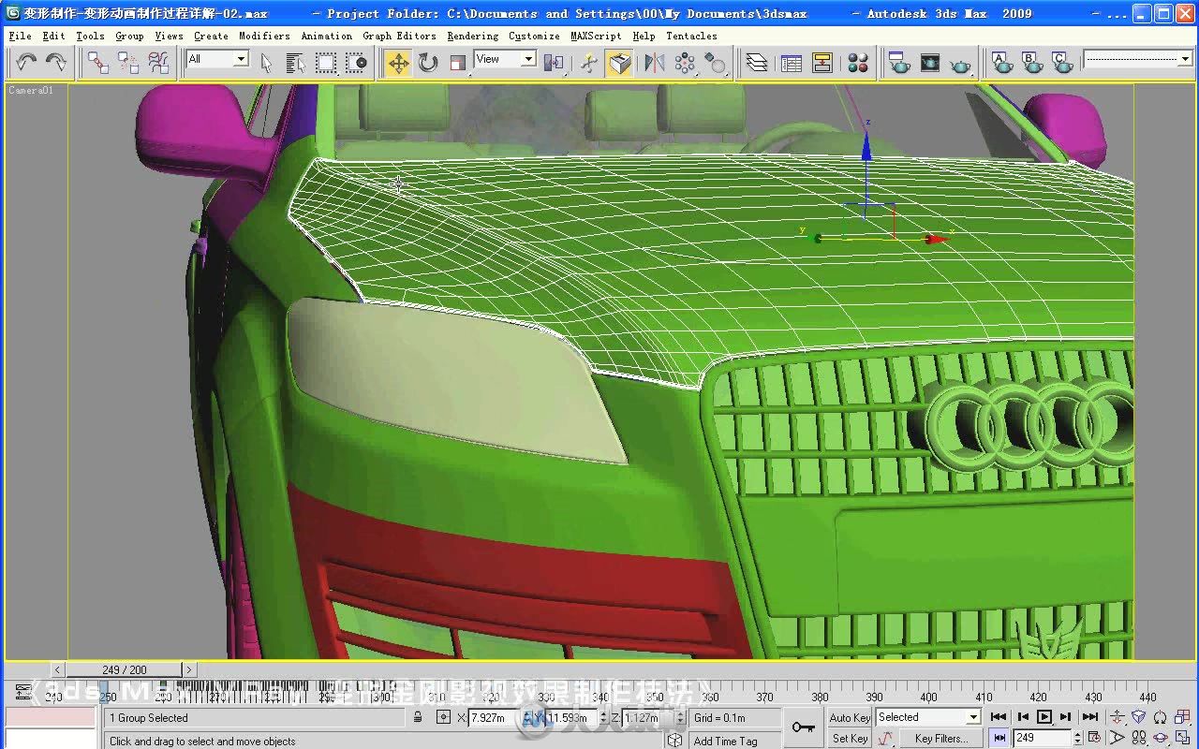Open the reference coordinate View dropdown

click(505, 59)
